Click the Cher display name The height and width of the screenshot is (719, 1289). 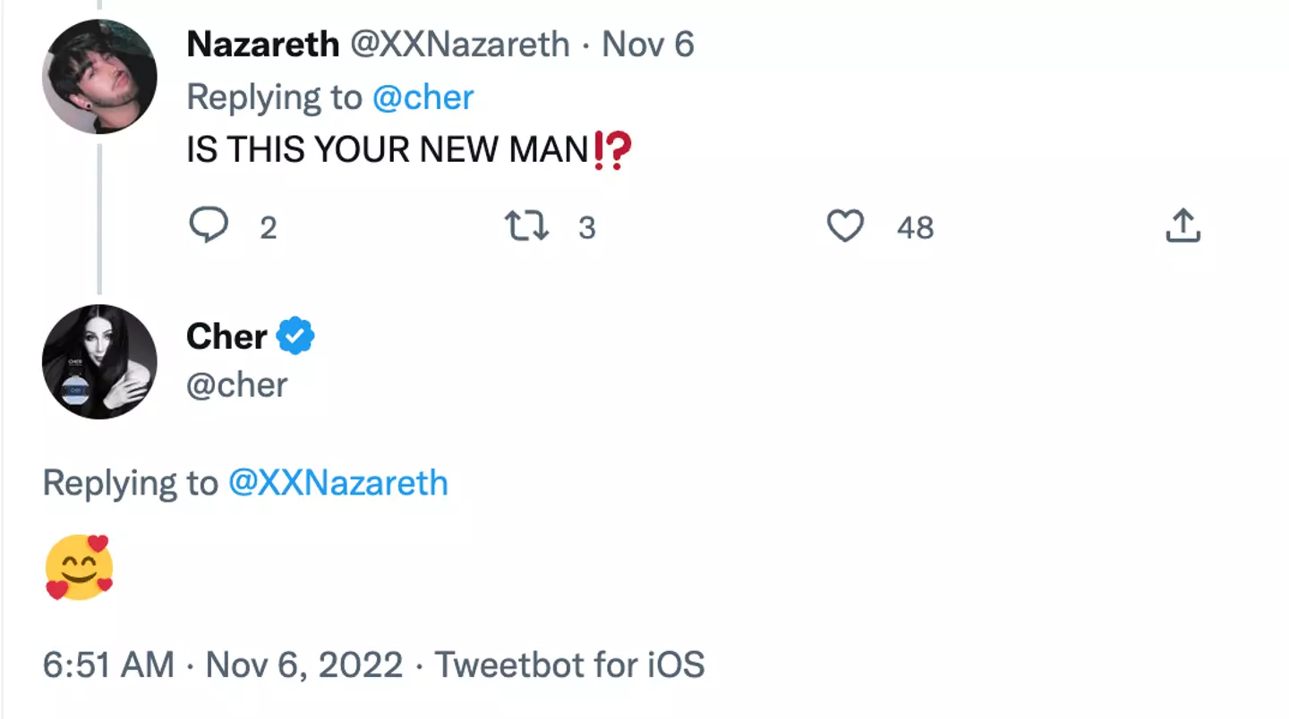point(226,337)
